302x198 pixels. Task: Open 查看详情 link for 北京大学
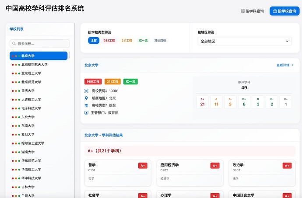[285, 65]
